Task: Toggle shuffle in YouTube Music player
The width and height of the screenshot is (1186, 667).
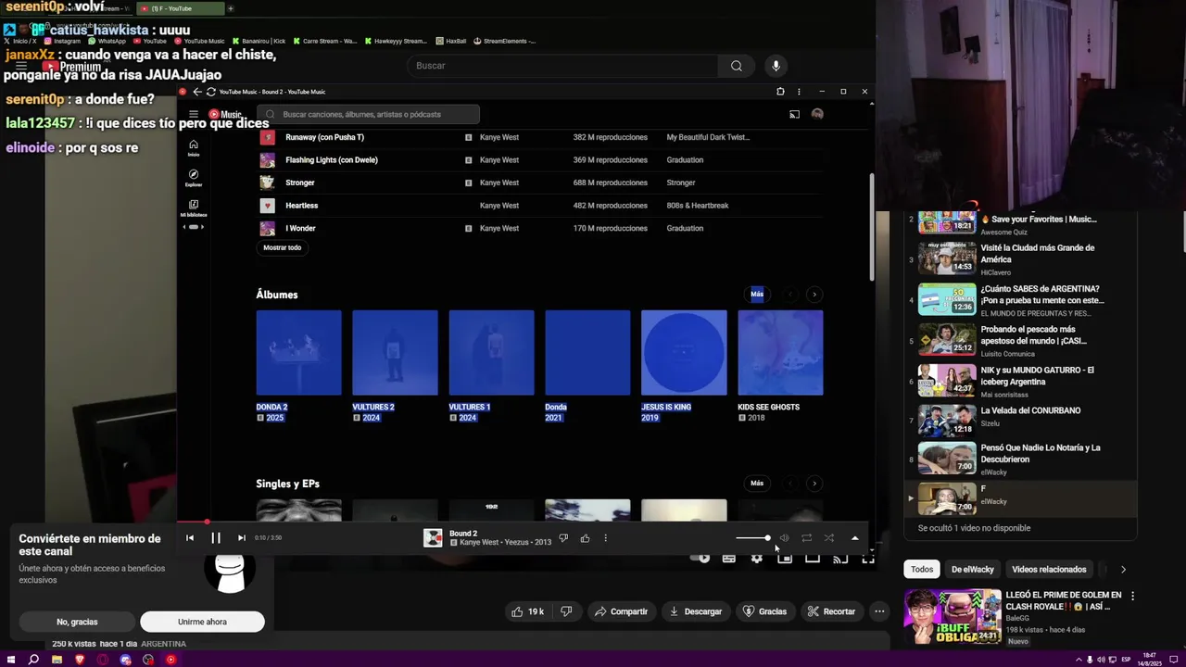Action: [x=829, y=538]
